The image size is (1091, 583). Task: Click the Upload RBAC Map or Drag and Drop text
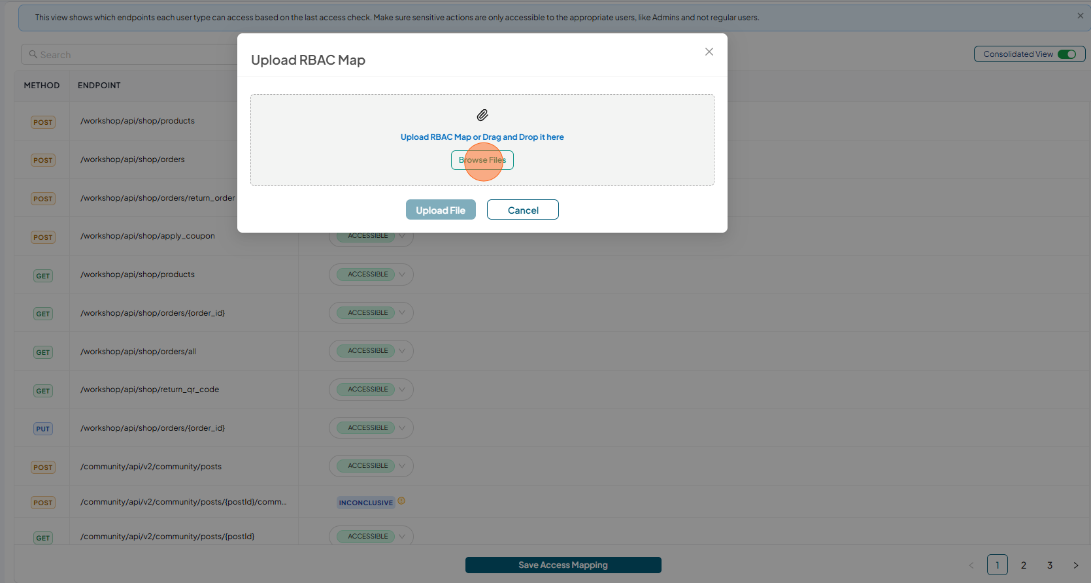click(482, 137)
